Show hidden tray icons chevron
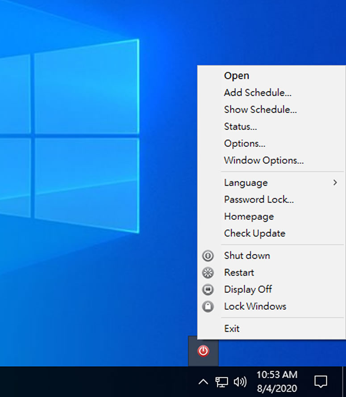This screenshot has width=346, height=397. (203, 382)
